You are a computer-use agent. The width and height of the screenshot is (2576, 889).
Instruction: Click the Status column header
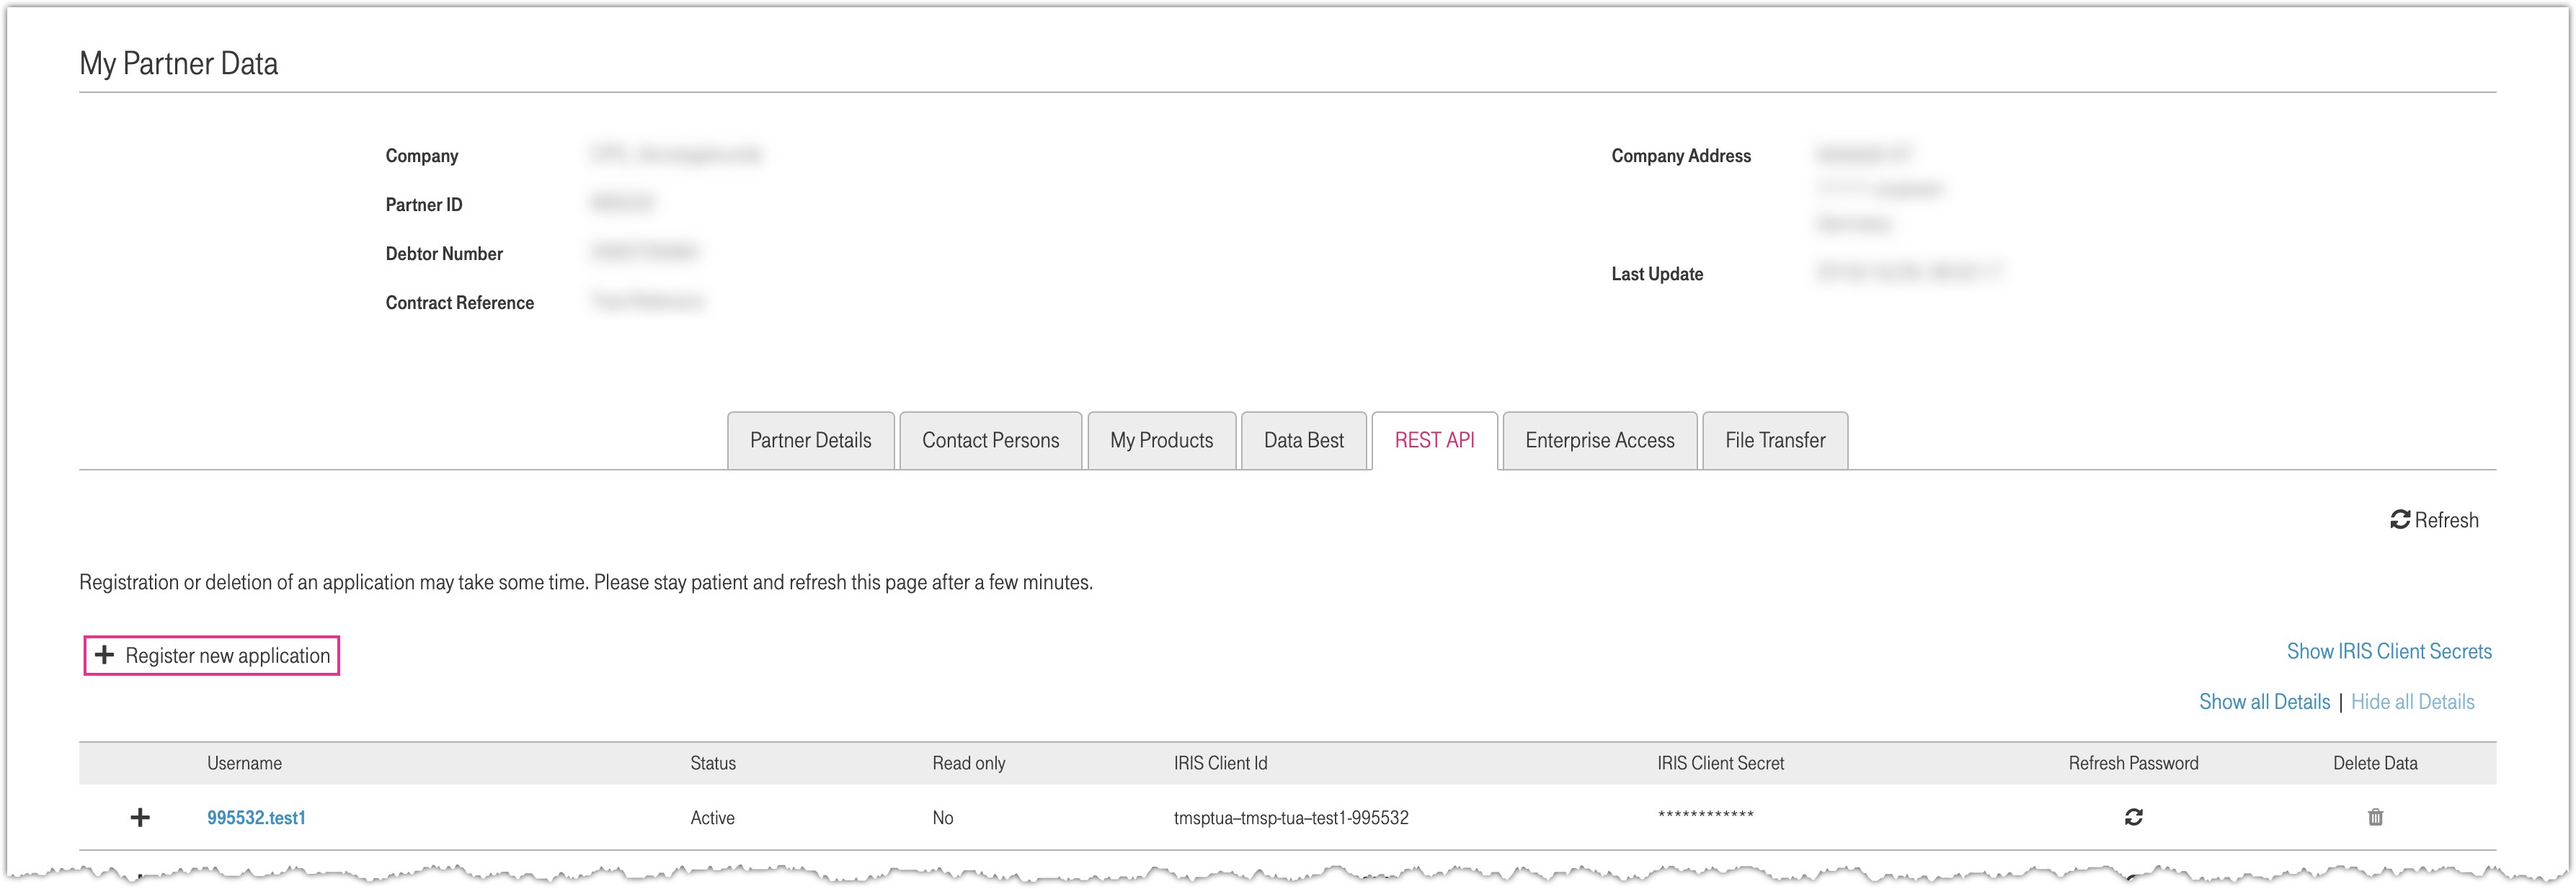(x=712, y=763)
